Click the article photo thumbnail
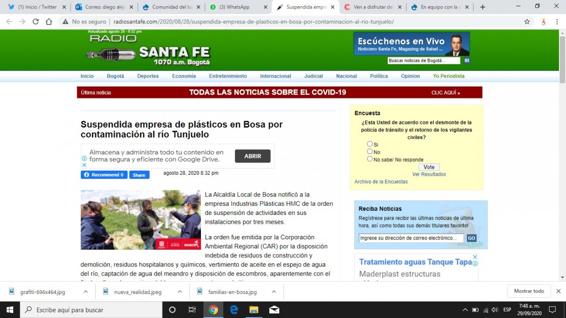The height and width of the screenshot is (318, 566). [x=141, y=220]
